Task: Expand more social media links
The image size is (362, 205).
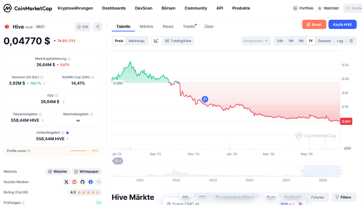Action: [x=99, y=182]
